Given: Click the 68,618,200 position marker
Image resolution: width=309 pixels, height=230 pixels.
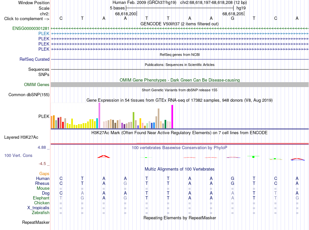Looking at the screenshot, I should pos(126,14).
